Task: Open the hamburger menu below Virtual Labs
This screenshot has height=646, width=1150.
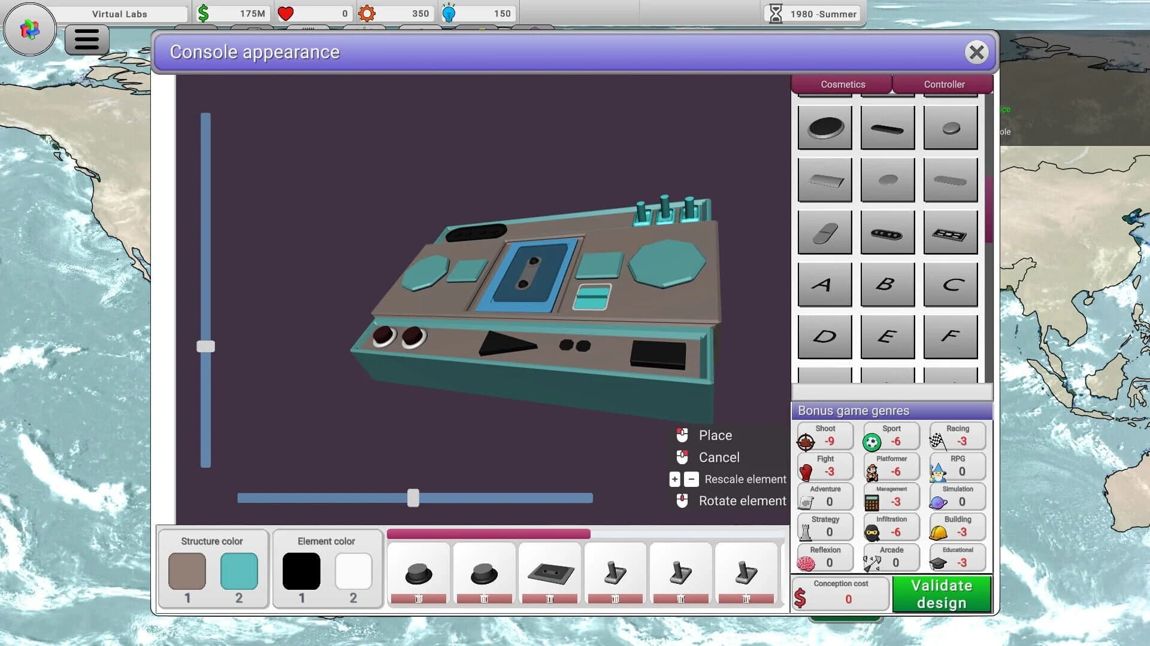Action: 86,39
